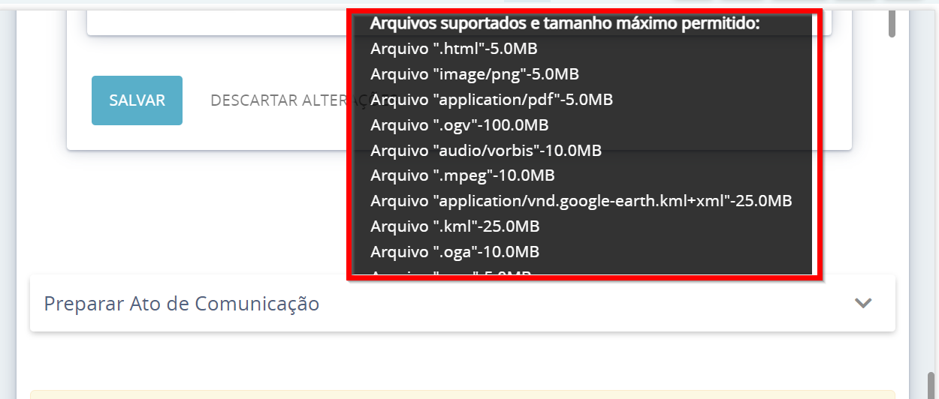Click the ".oga"-10.0MB tooltip line
Image resolution: width=939 pixels, height=399 pixels.
[x=454, y=251]
